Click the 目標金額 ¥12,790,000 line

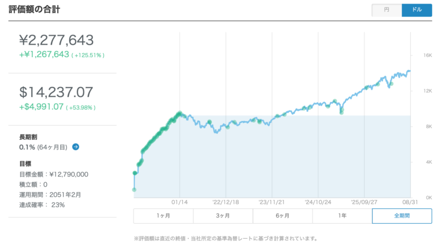click(x=54, y=174)
